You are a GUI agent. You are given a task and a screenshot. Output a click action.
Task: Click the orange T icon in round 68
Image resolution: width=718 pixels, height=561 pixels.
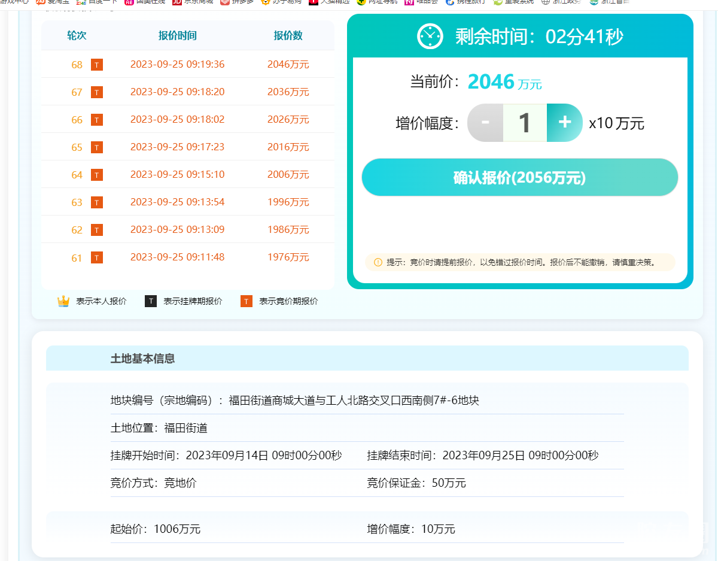click(97, 65)
